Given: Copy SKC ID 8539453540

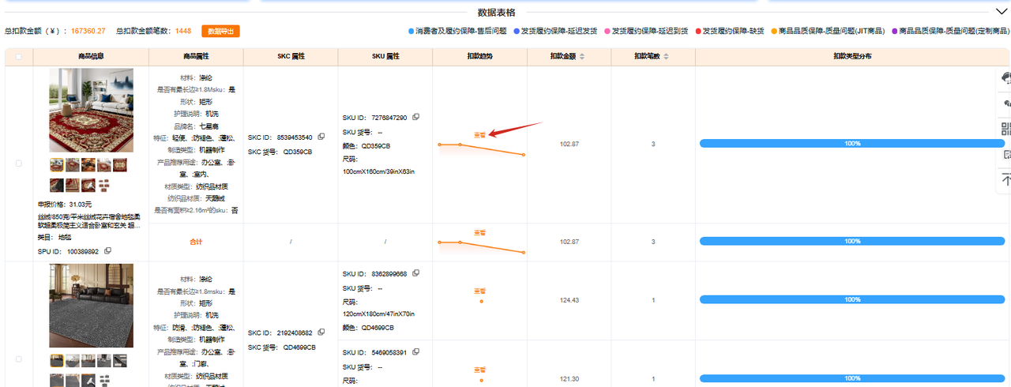Looking at the screenshot, I should point(320,137).
